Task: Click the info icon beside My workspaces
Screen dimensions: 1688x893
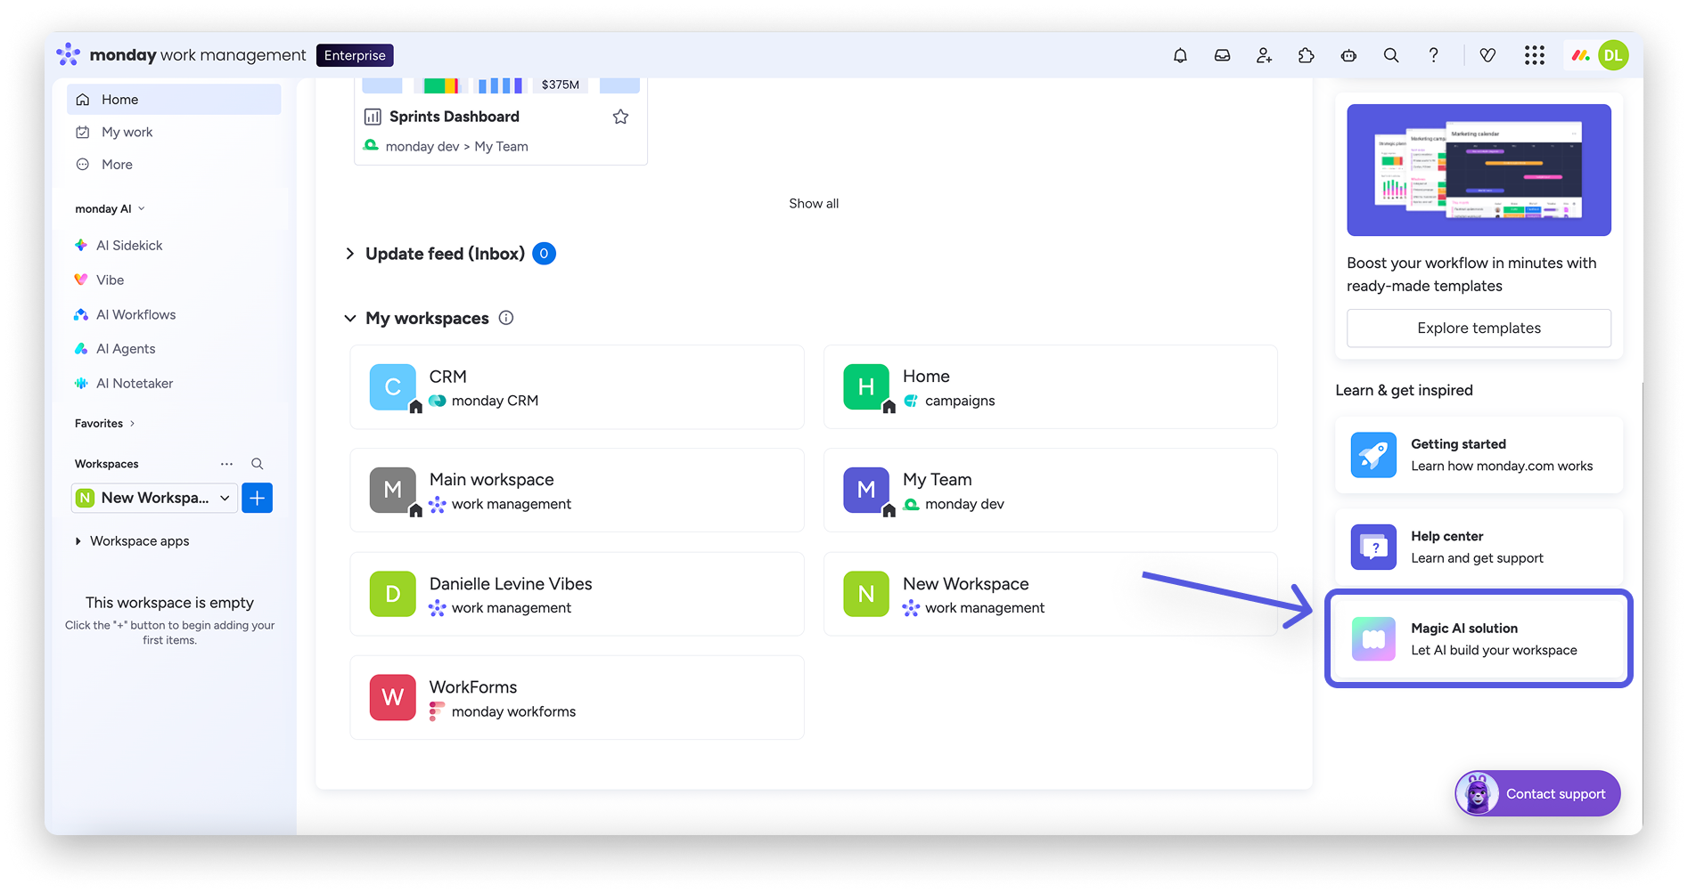Action: [506, 318]
